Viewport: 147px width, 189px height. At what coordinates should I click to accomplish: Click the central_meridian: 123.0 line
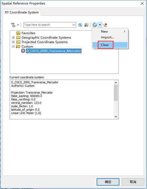point(26,103)
